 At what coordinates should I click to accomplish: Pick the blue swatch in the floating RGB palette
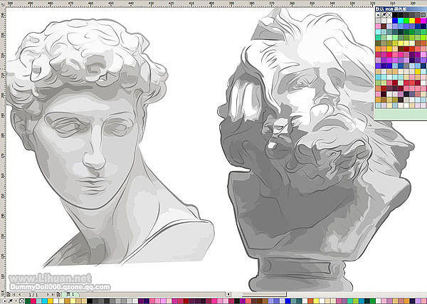point(395,21)
